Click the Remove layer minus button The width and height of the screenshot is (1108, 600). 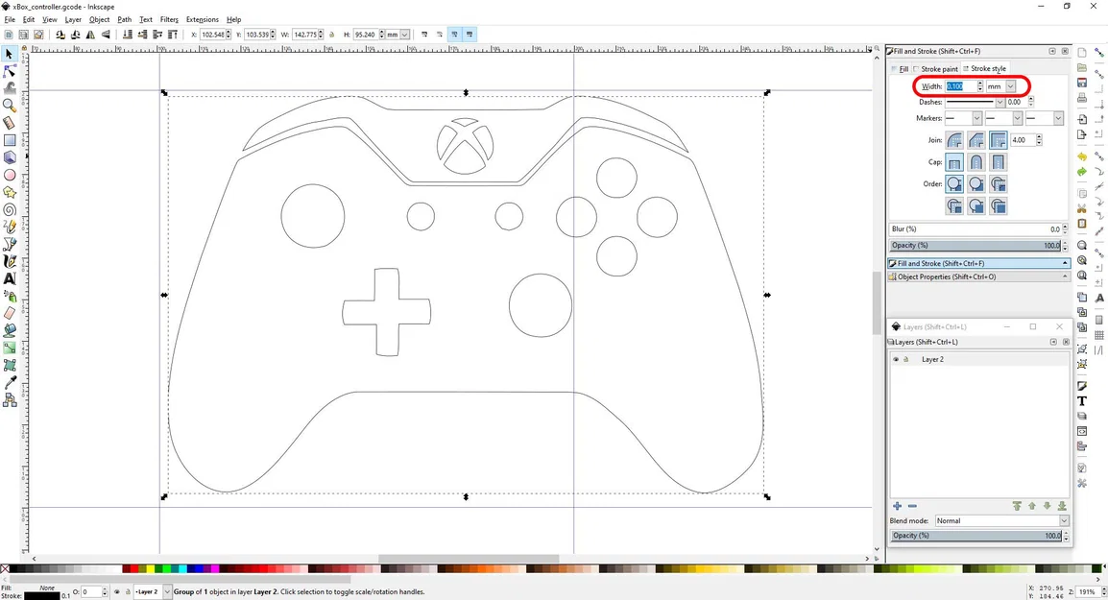[912, 506]
